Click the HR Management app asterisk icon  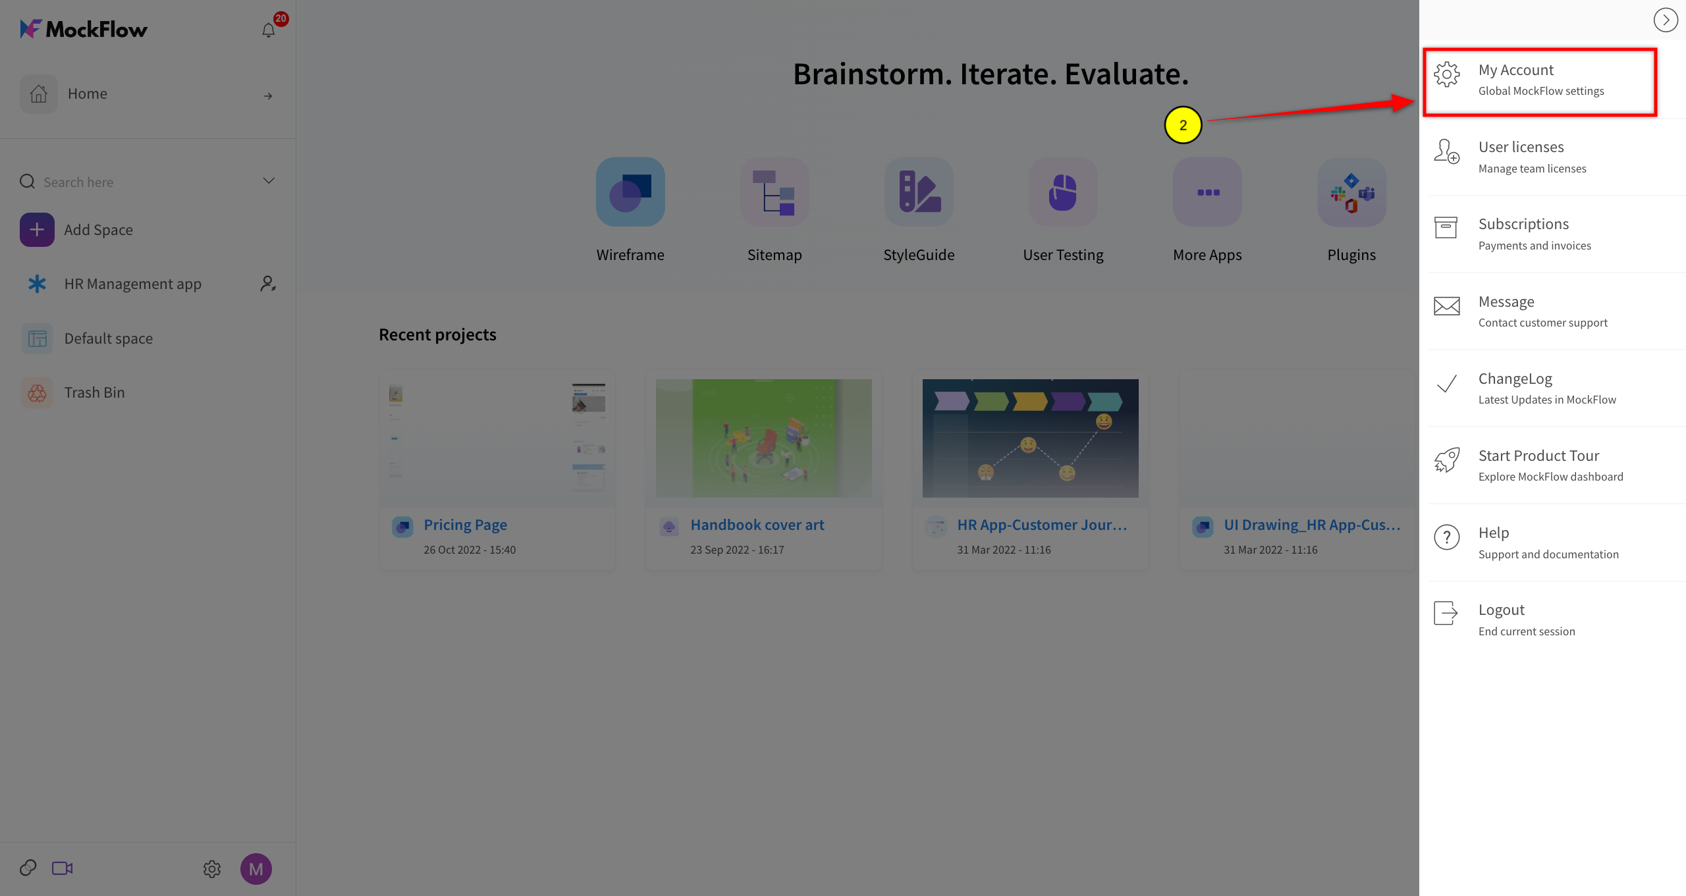coord(37,284)
